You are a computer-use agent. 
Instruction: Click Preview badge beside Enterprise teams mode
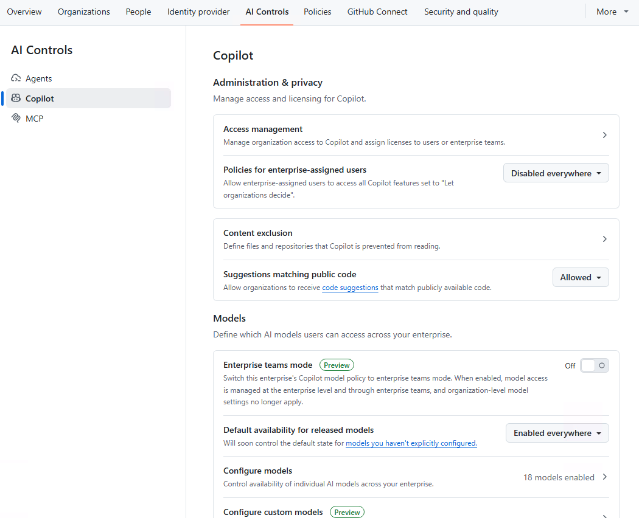(337, 365)
